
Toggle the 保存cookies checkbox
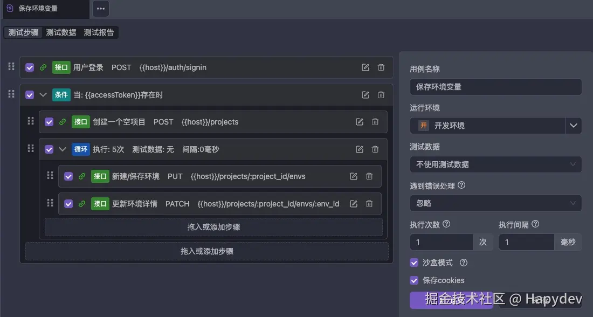(x=414, y=280)
